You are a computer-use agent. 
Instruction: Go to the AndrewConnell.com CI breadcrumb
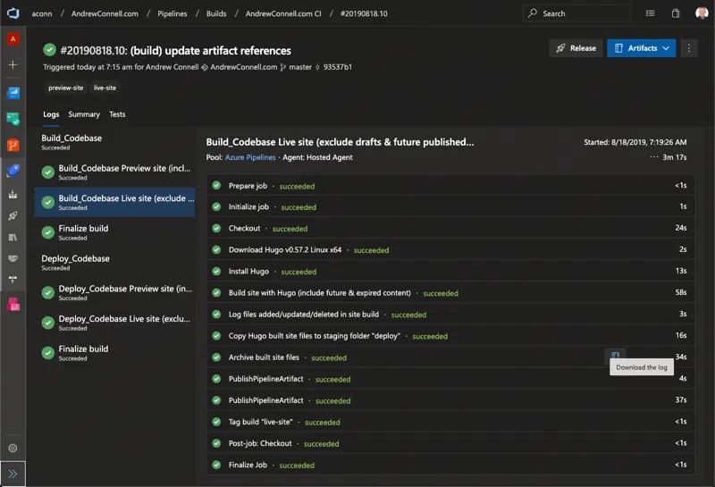coord(283,13)
